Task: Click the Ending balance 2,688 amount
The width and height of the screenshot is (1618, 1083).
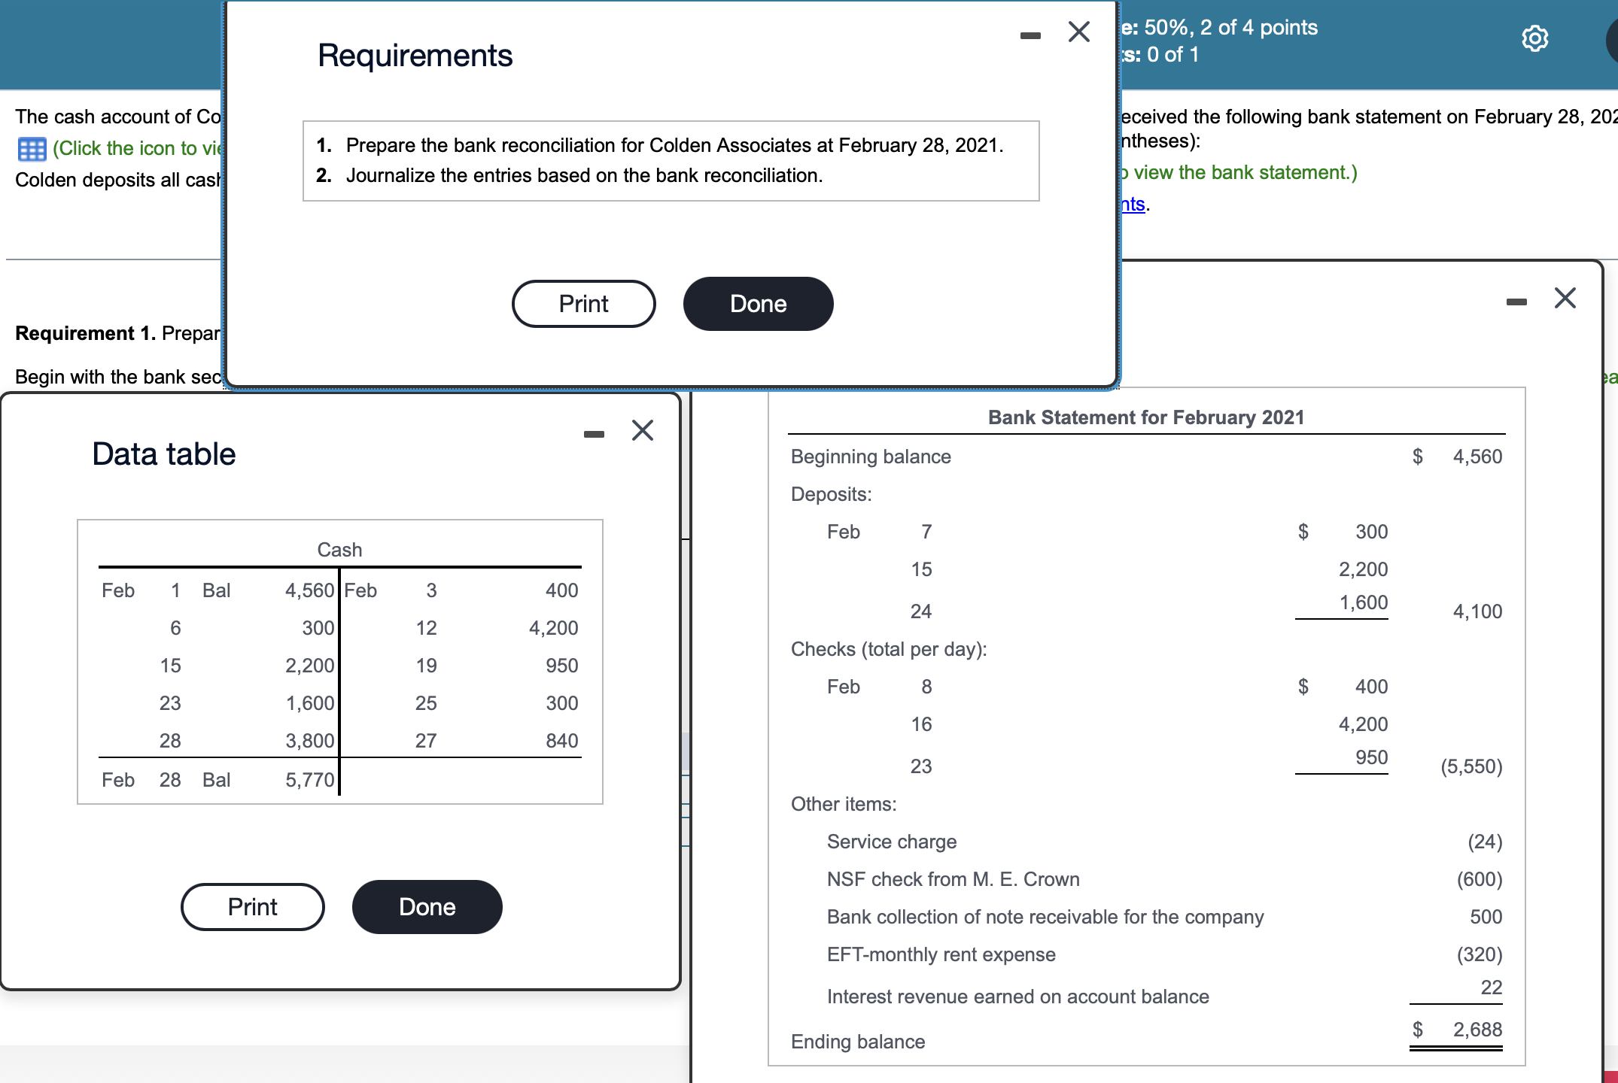Action: (1477, 1030)
